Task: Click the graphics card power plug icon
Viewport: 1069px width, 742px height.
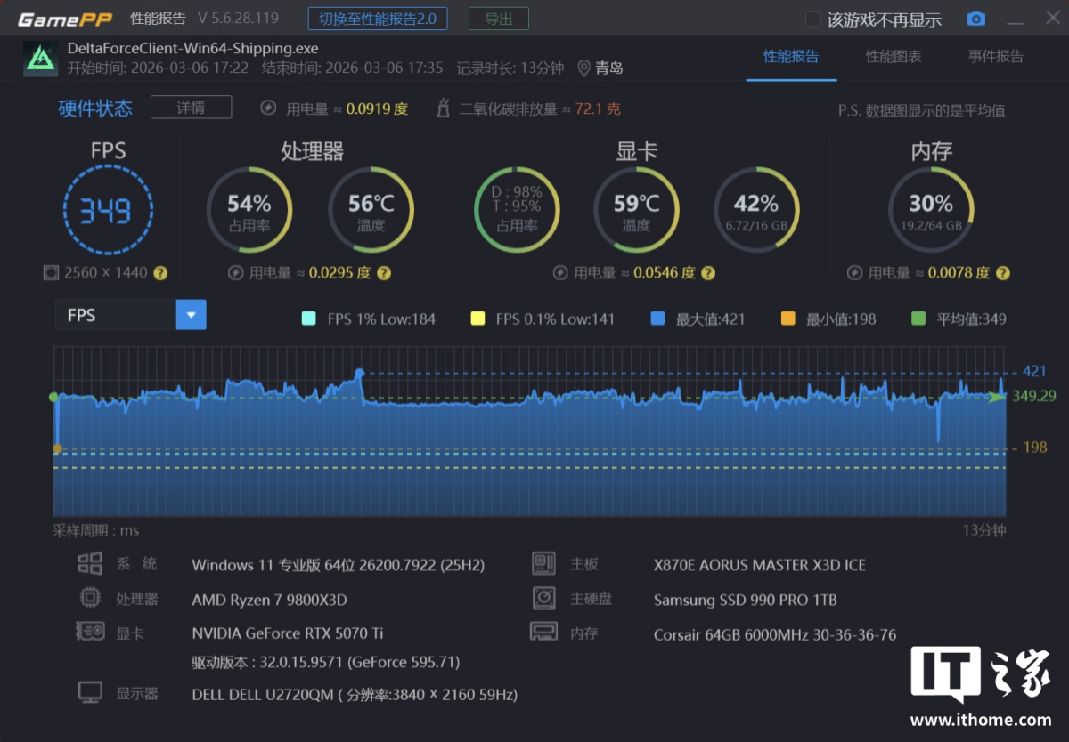Action: pos(560,273)
